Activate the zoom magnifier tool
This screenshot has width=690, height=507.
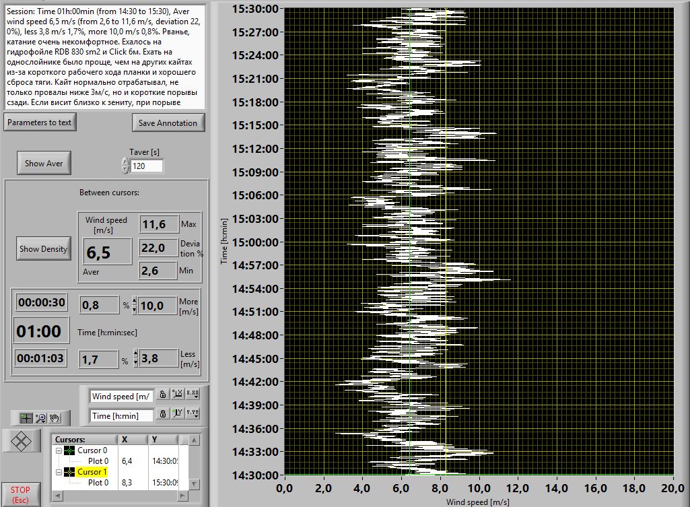40,417
